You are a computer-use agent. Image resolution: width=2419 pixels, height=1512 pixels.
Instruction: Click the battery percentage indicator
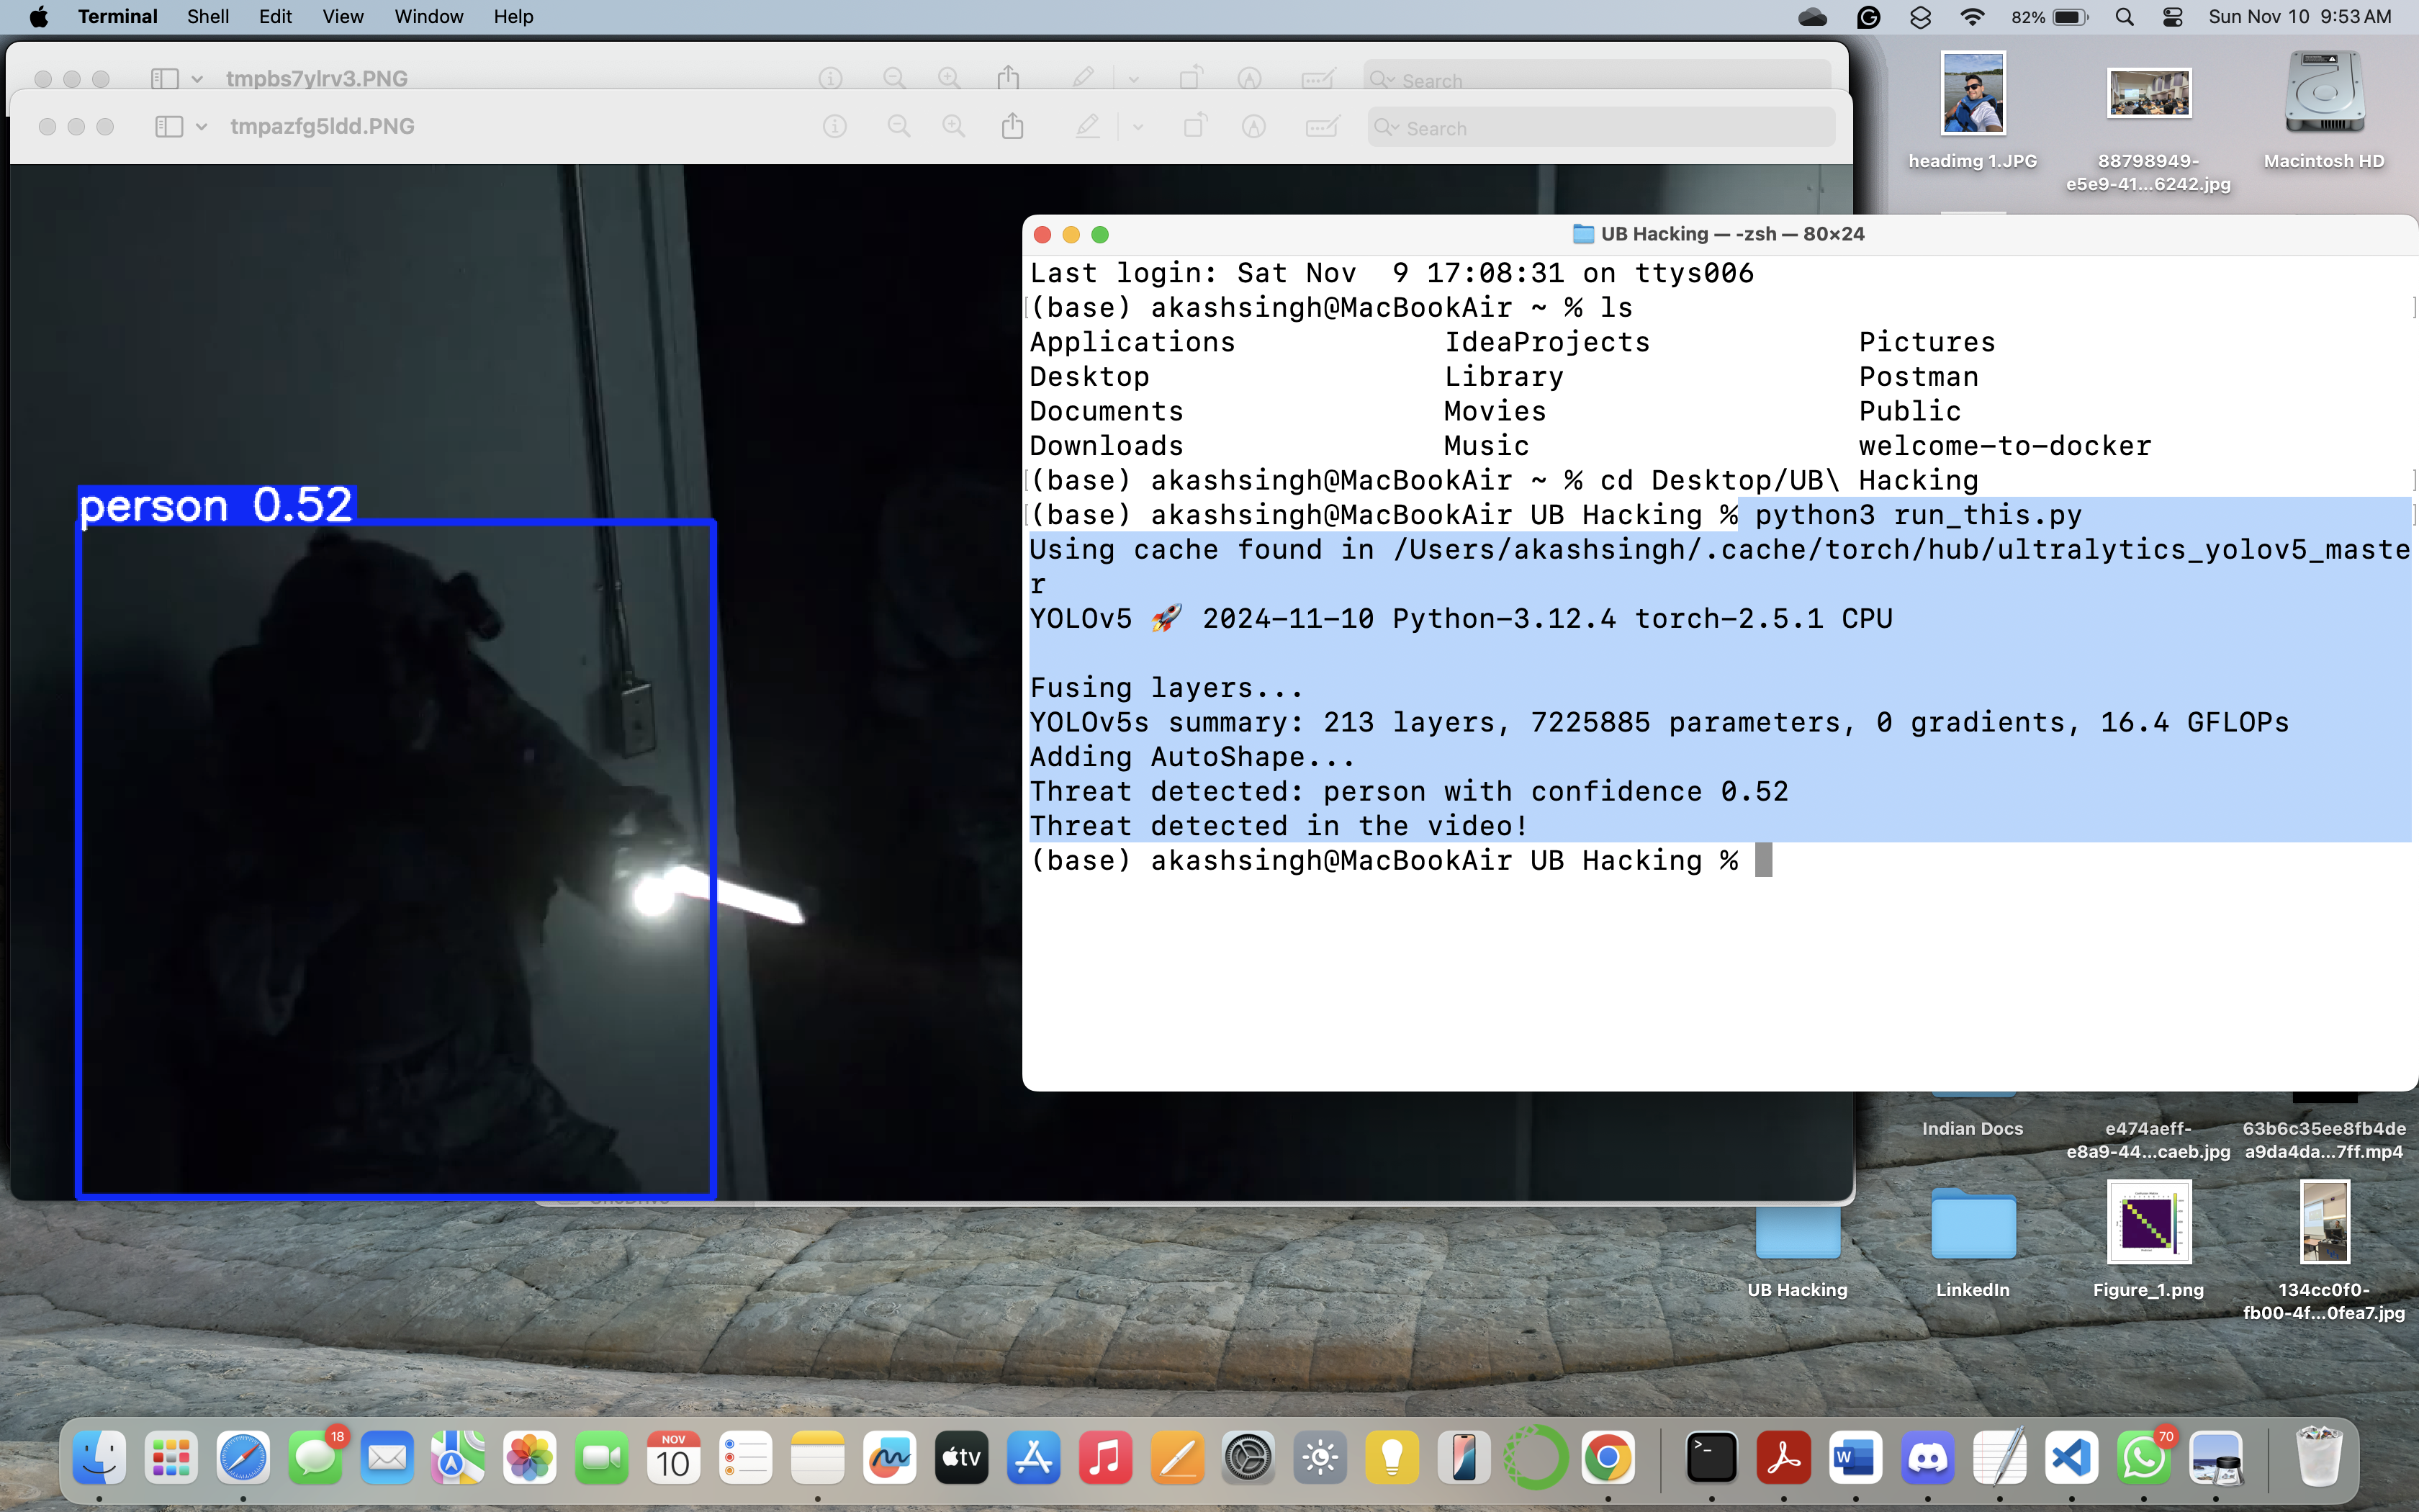tap(2048, 17)
